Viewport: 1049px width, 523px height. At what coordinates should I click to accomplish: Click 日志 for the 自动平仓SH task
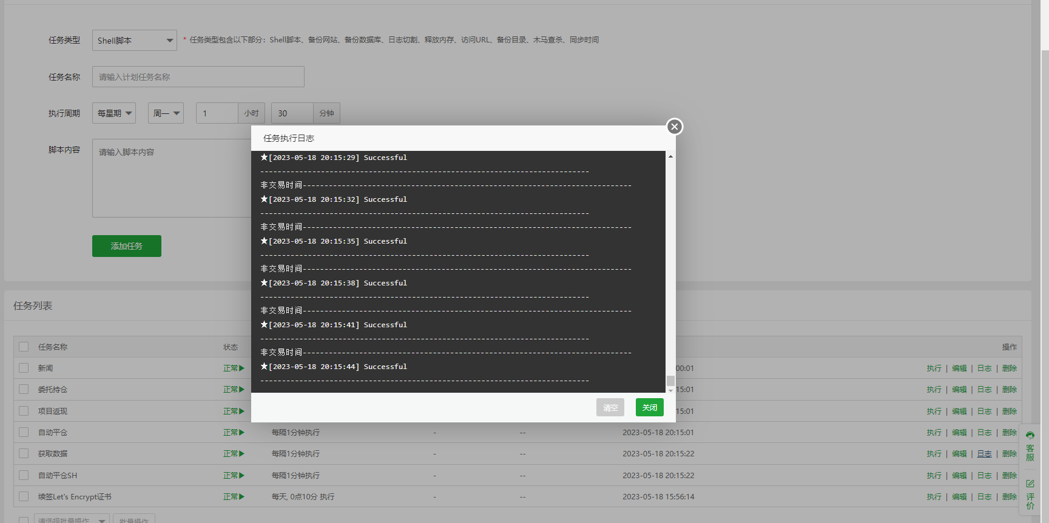tap(984, 476)
